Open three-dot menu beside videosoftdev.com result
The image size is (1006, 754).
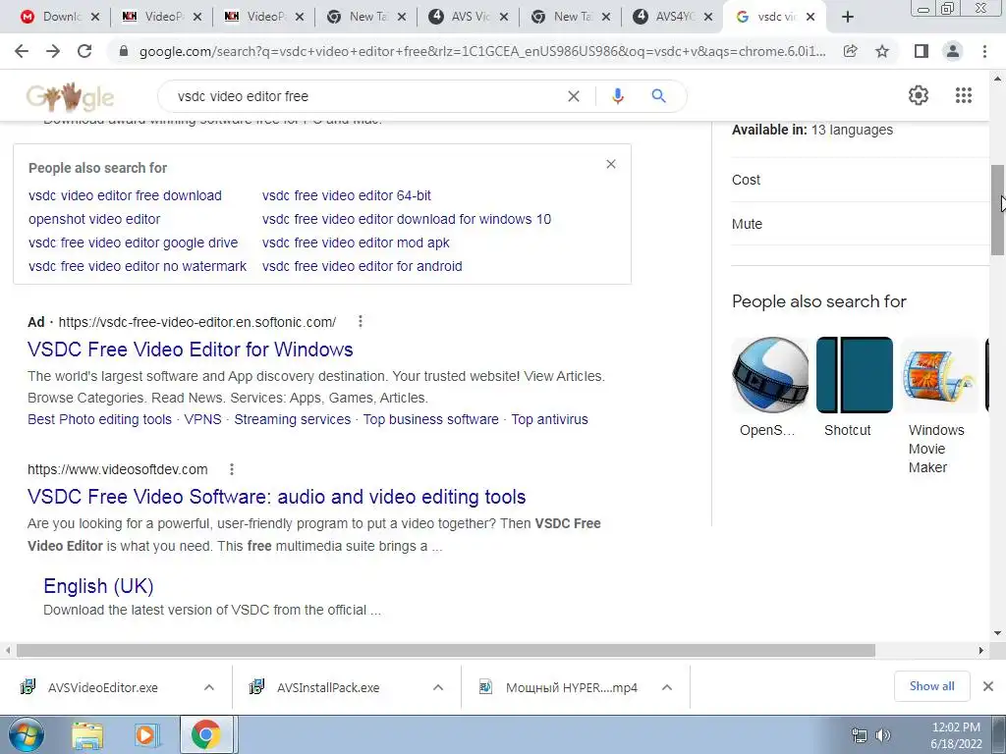(232, 469)
